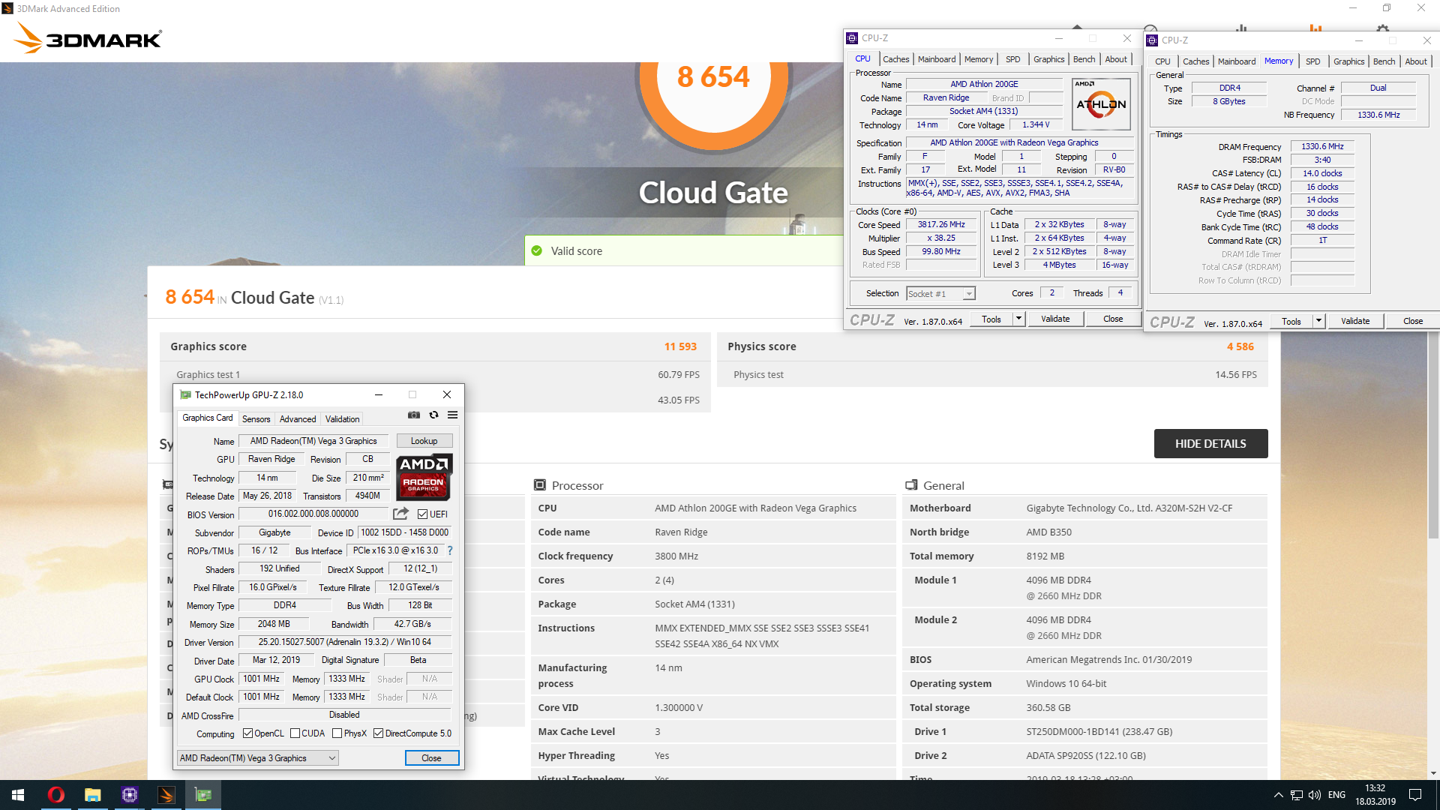The height and width of the screenshot is (810, 1440).
Task: Open SPD tab in right CPU-Z window
Action: point(1312,61)
